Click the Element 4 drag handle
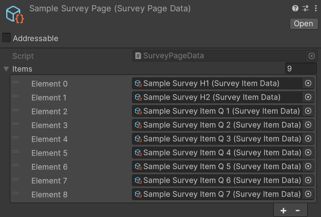 [16, 138]
